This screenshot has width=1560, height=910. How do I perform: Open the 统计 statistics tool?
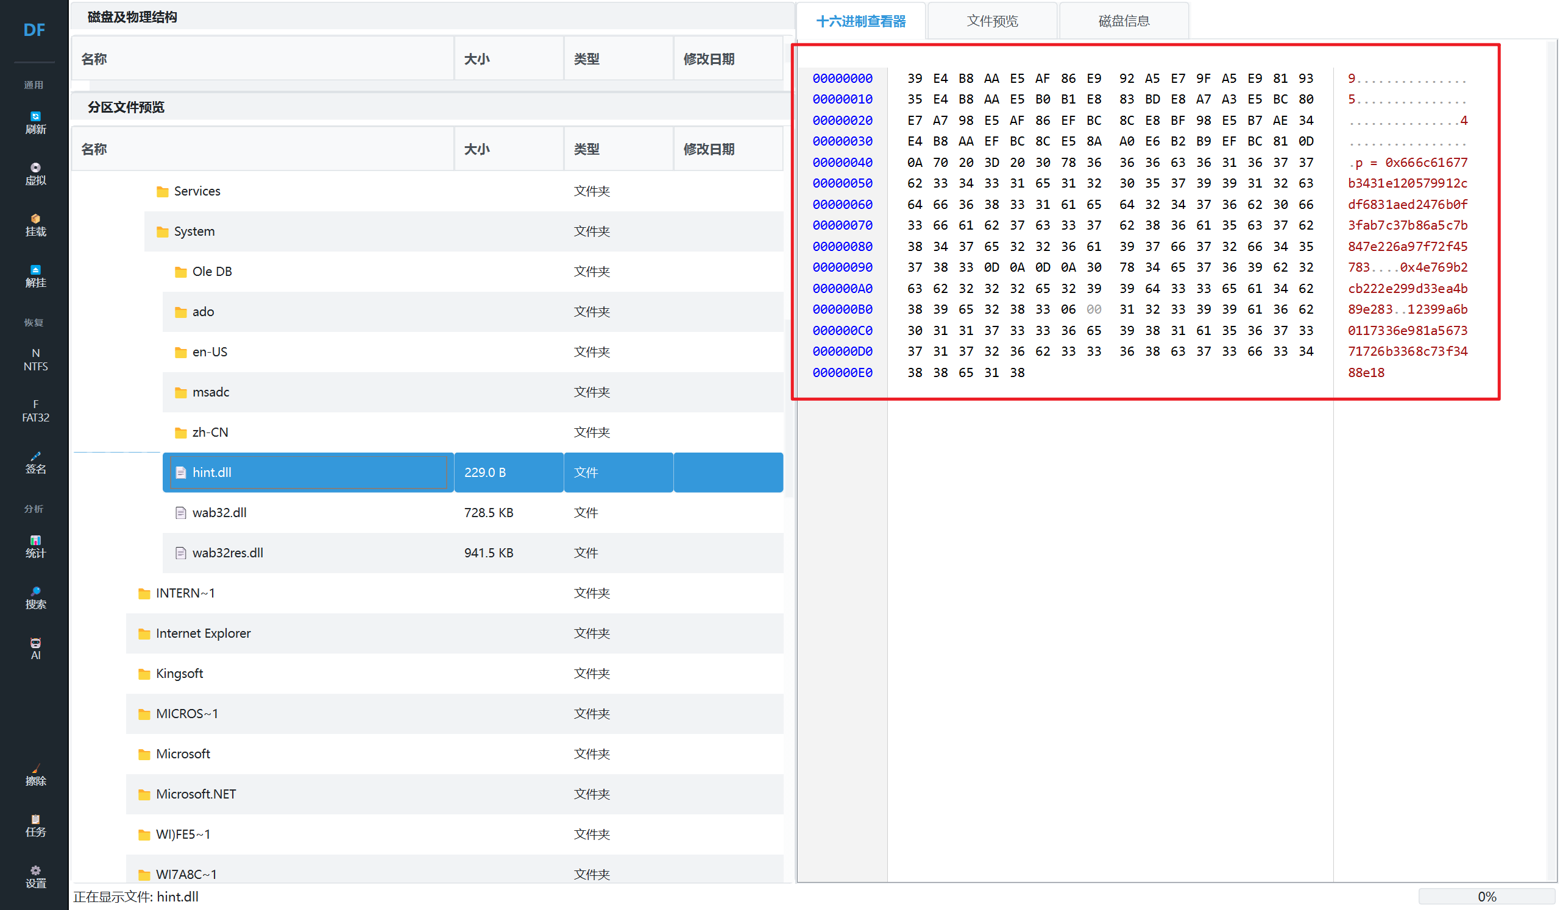click(35, 546)
